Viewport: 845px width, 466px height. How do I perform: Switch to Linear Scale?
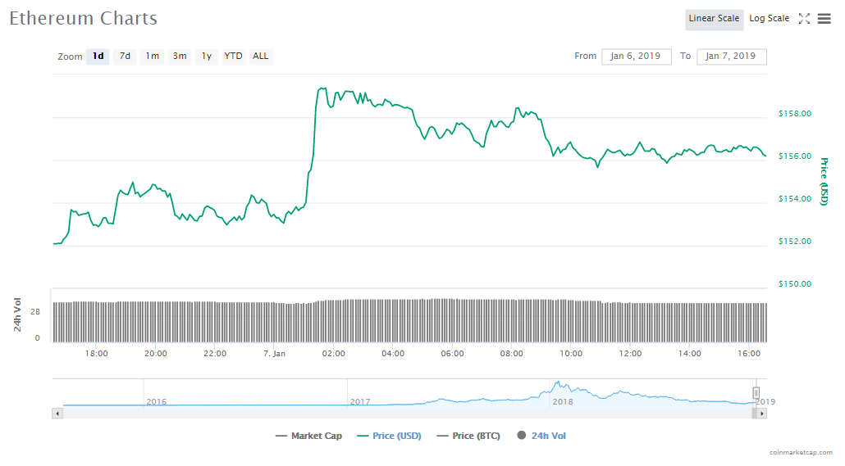click(714, 19)
